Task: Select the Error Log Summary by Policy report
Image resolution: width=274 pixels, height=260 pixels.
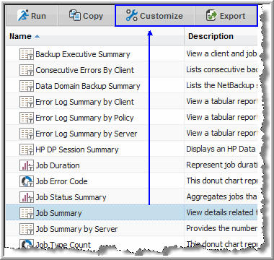Action: pos(84,118)
